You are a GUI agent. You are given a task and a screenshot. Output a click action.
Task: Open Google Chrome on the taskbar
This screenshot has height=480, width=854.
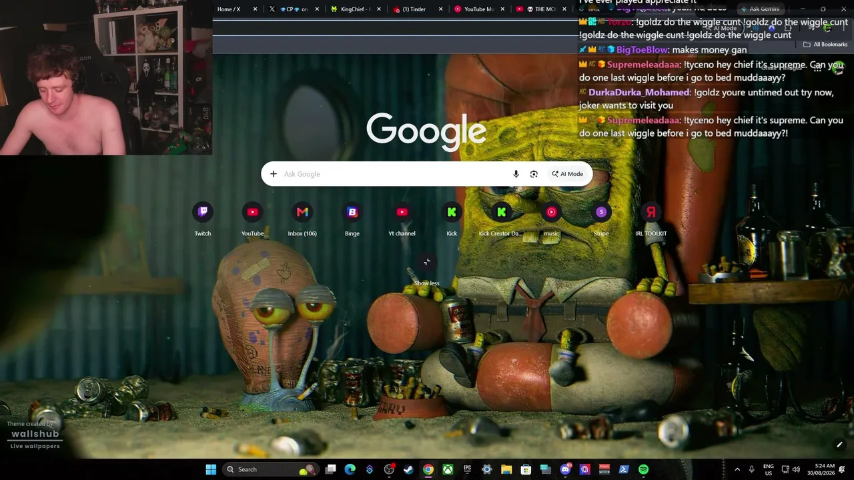428,469
